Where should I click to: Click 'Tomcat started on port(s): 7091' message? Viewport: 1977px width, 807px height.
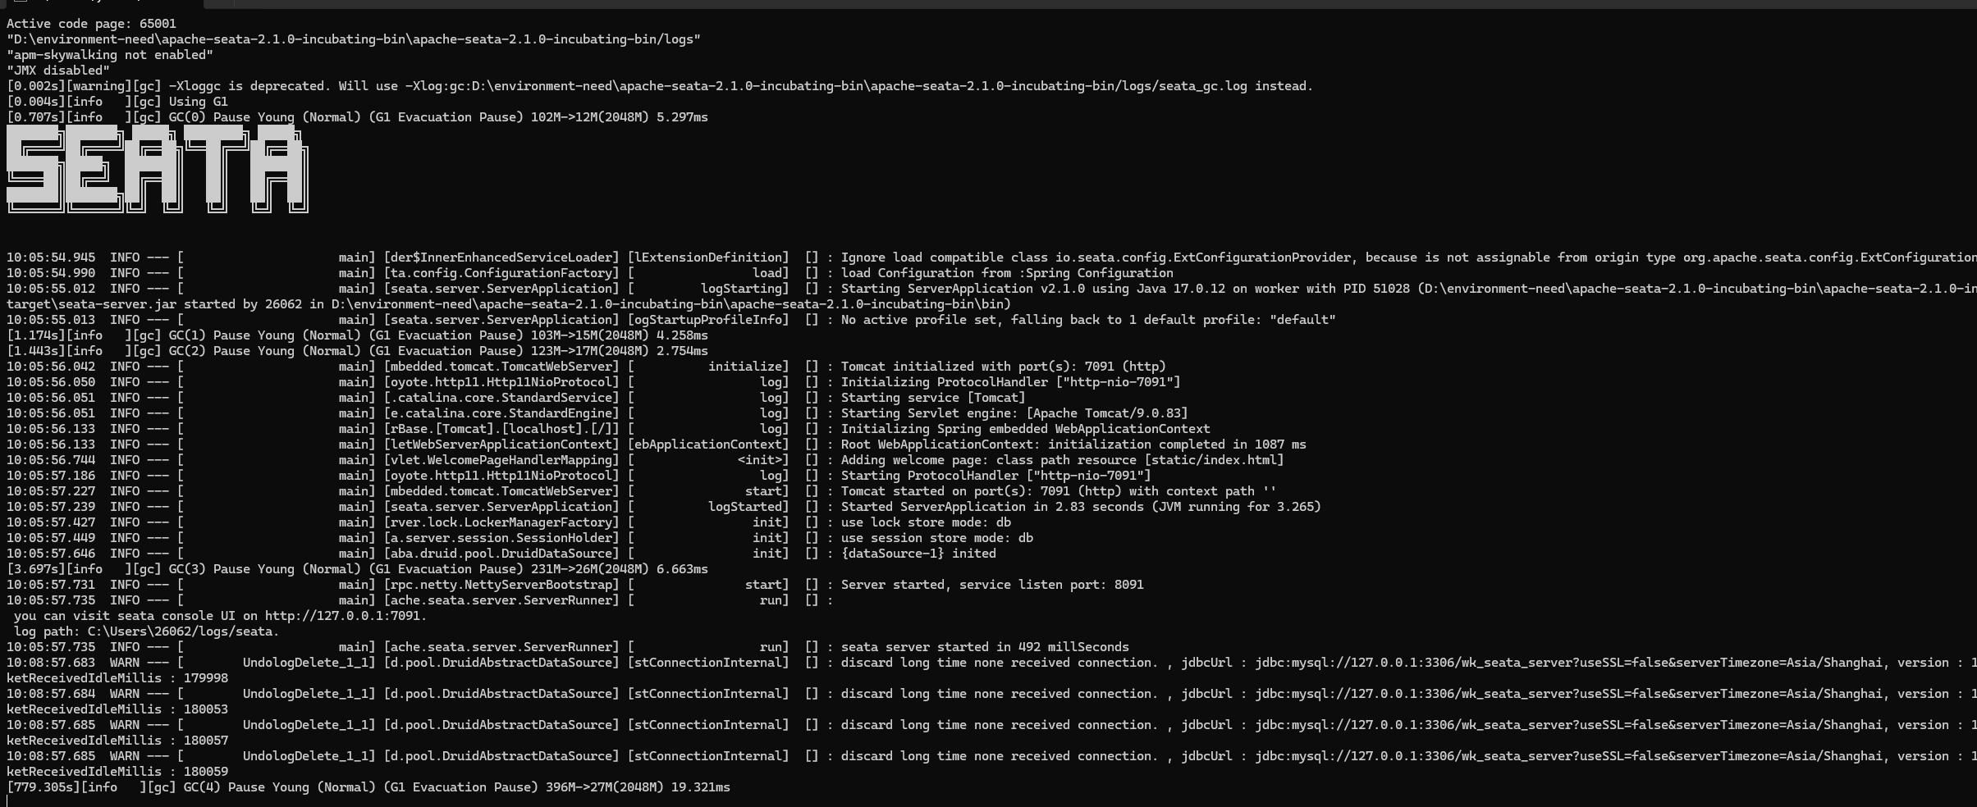tap(1059, 491)
